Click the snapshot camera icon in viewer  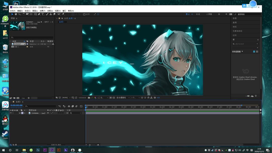point(89,98)
